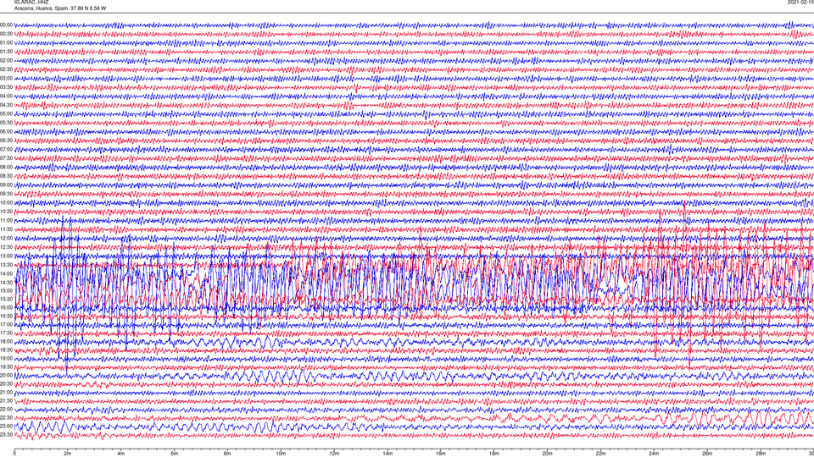Viewport: 814px width, 457px height.
Task: Pick the 10m x-axis tick label
Action: (x=281, y=454)
